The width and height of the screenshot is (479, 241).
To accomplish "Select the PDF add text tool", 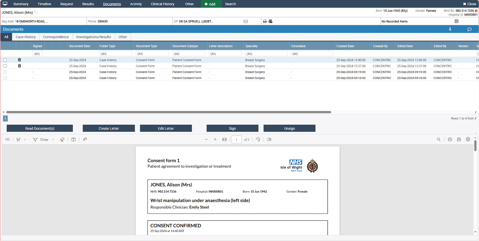I will 73,139.
